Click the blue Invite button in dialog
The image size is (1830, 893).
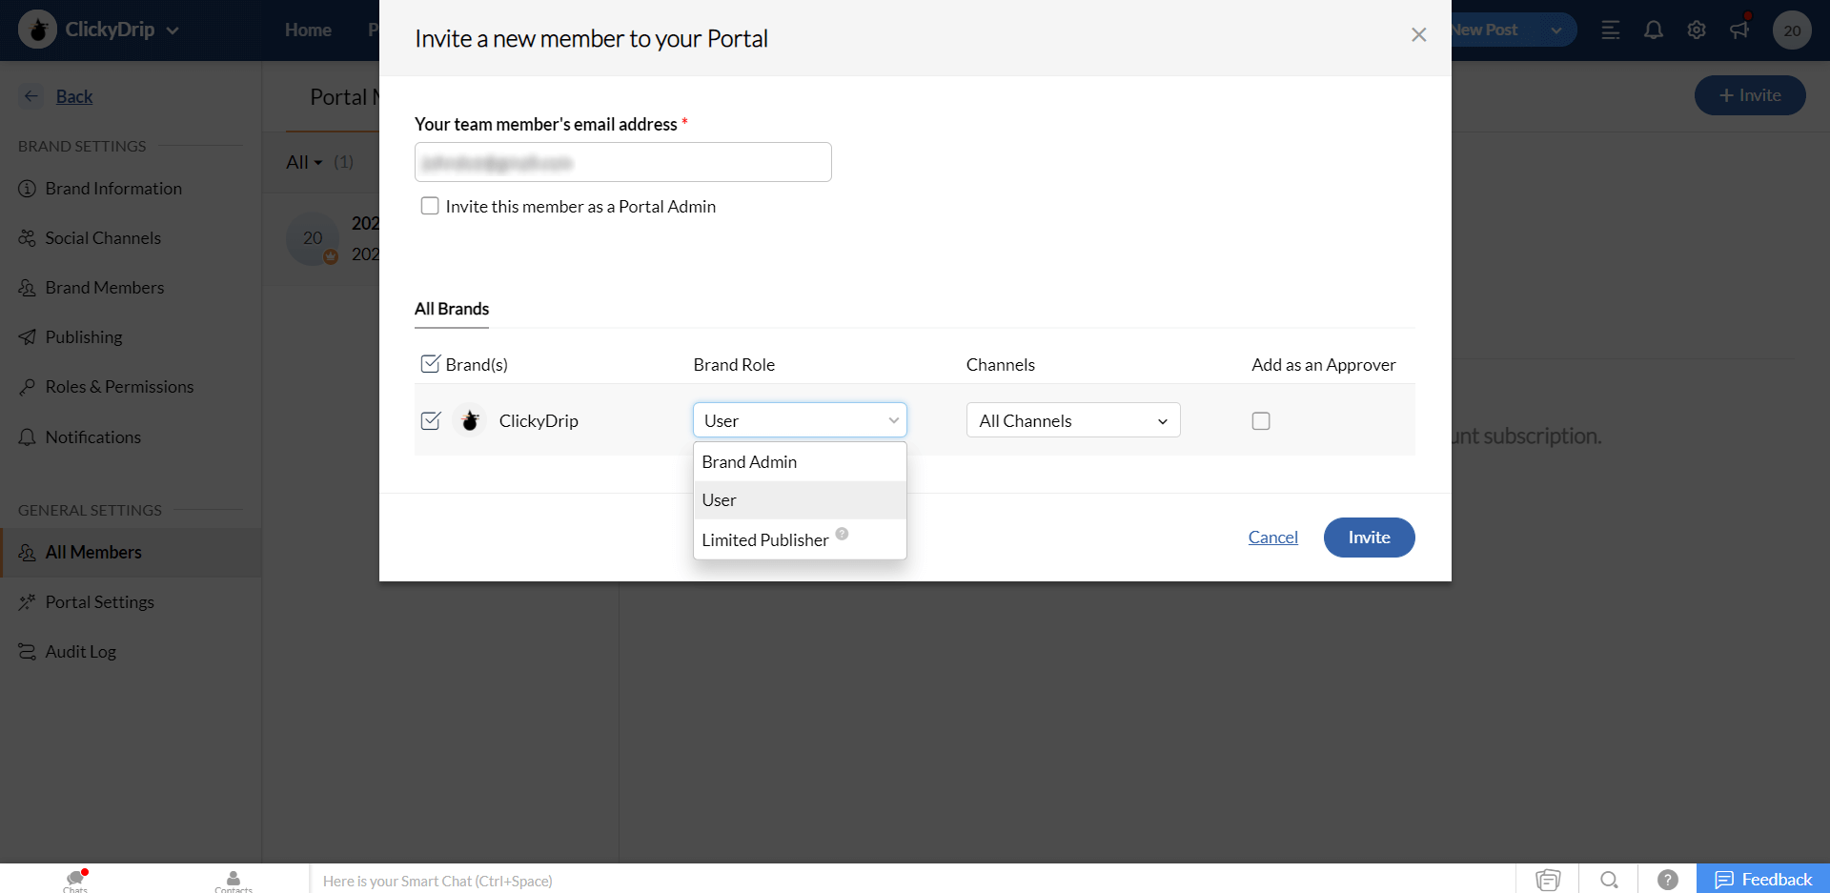[1369, 538]
